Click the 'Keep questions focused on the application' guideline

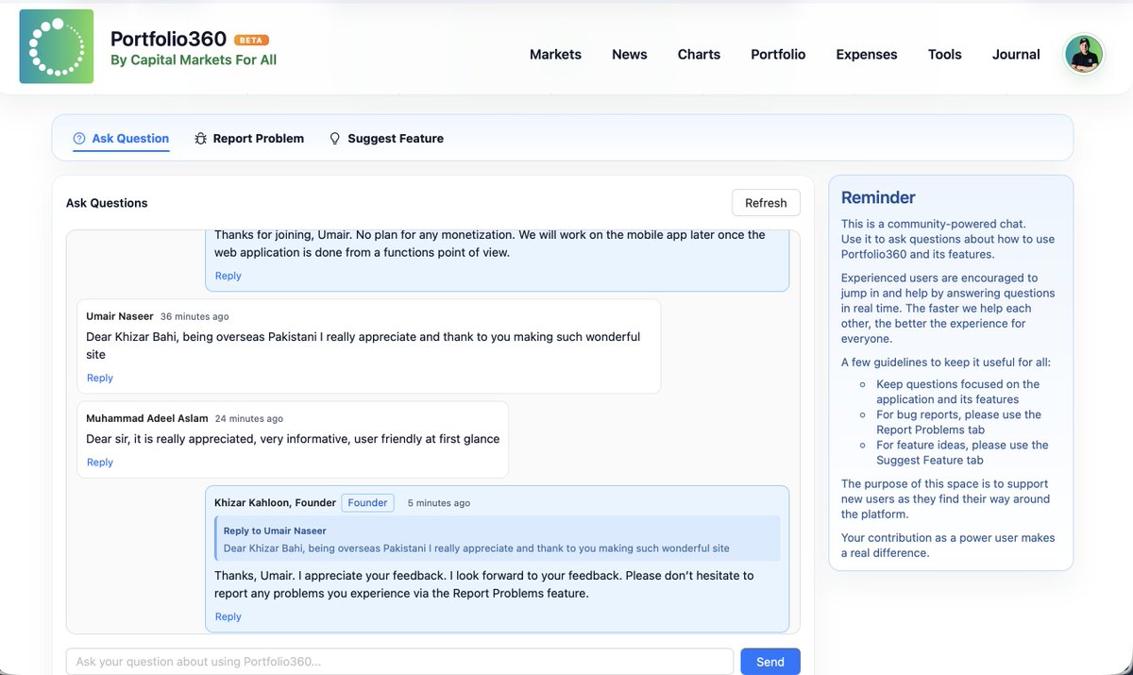957,392
